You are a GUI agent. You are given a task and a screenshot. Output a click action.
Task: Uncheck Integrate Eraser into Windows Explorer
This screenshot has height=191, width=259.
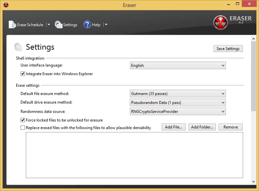pos(23,73)
